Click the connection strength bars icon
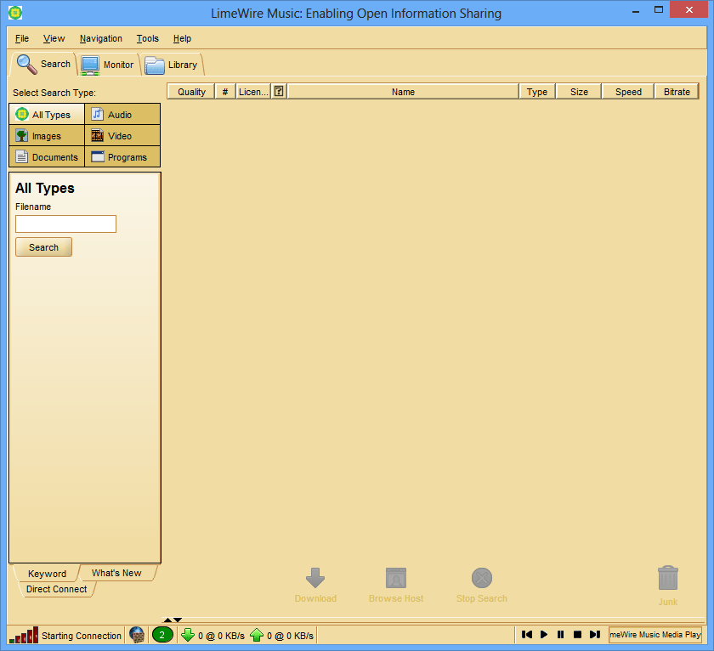 pos(22,634)
